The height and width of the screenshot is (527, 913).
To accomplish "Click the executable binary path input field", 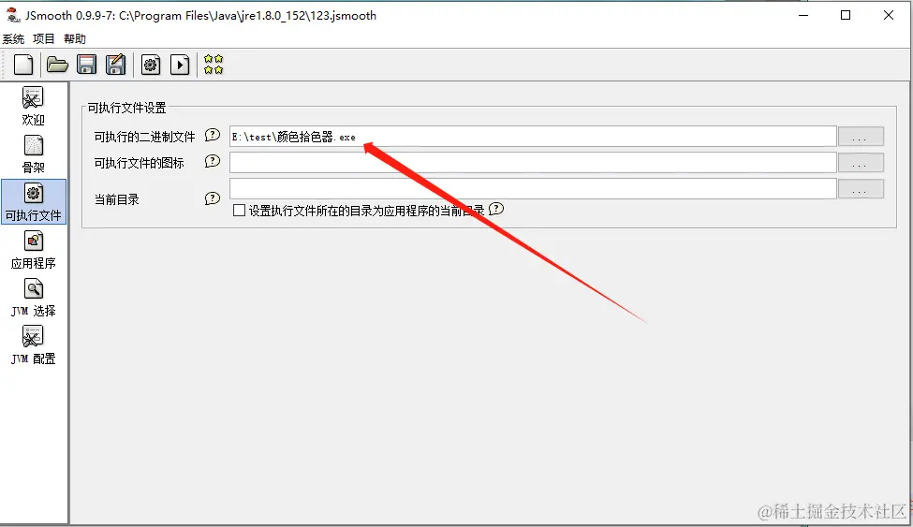I will [x=533, y=137].
